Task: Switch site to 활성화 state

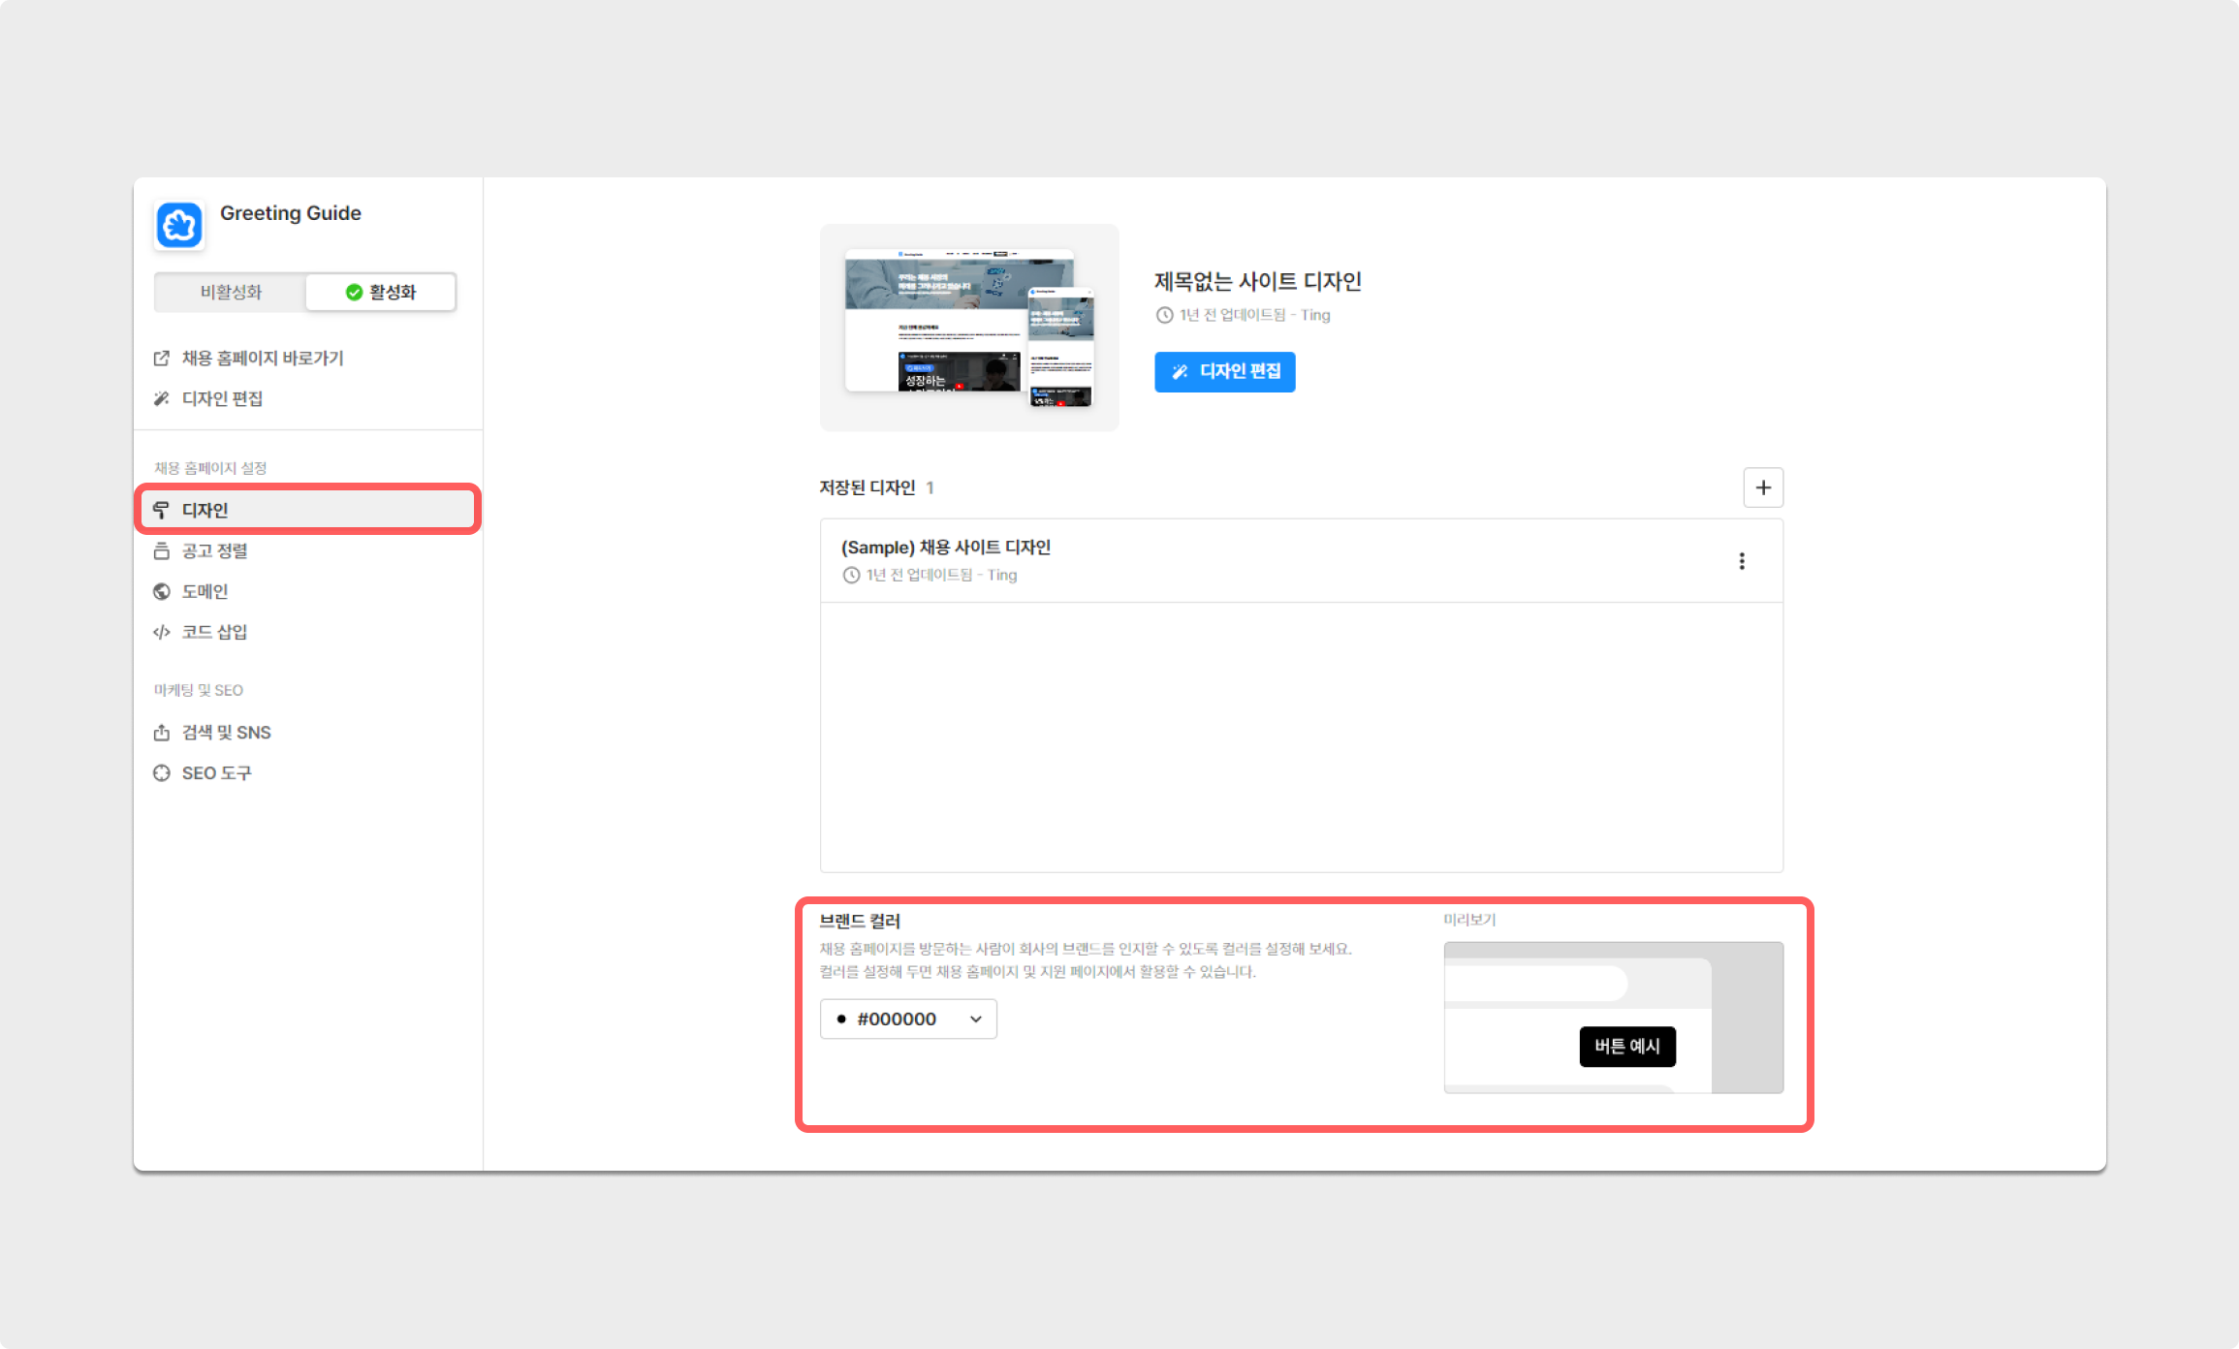Action: [381, 292]
